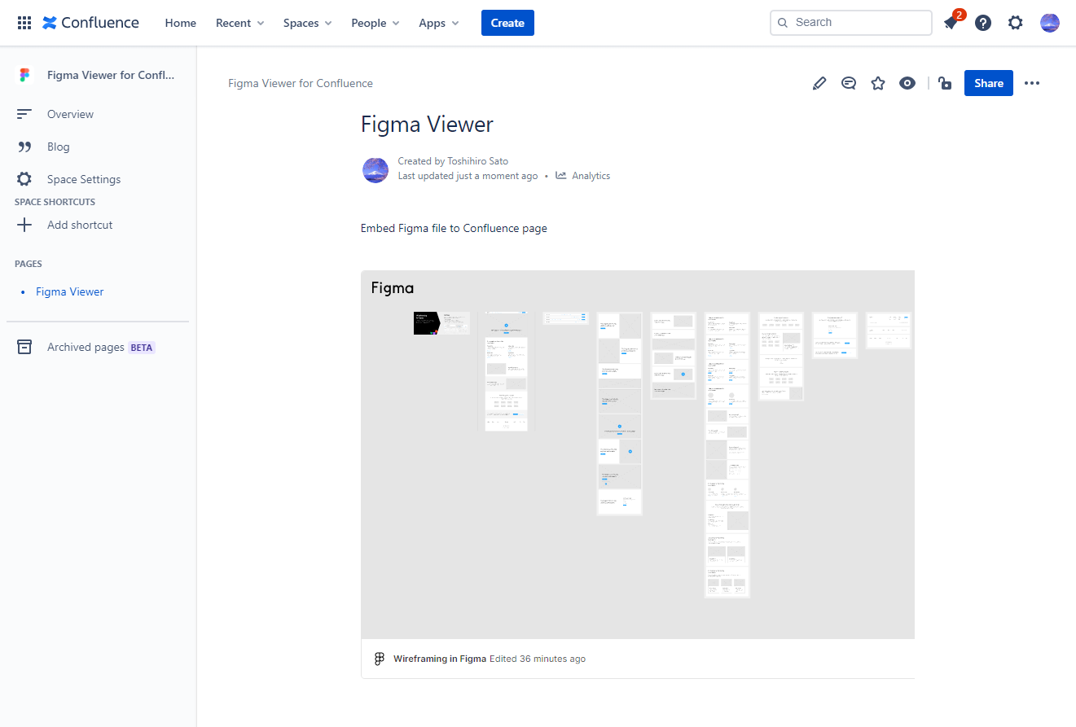Click 'Embed Figma file to Confluence page' text
The image size is (1076, 727).
pyautogui.click(x=454, y=228)
